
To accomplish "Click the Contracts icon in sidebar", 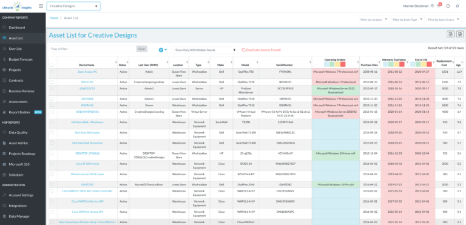I will 4,81.
